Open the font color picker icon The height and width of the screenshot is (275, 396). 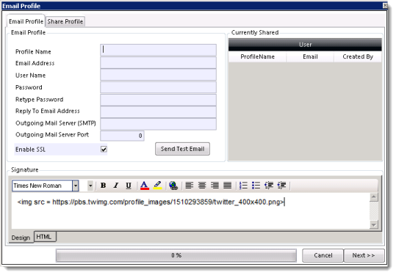click(145, 186)
